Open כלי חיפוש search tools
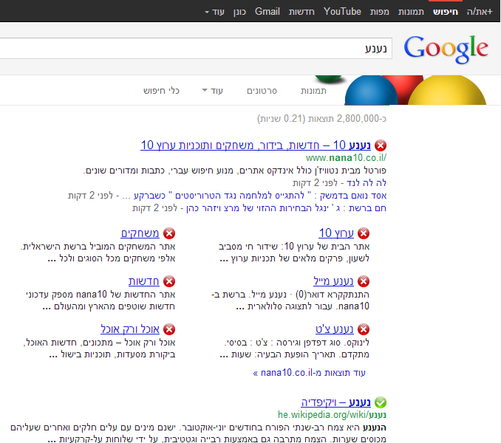The image size is (501, 443). [x=161, y=91]
